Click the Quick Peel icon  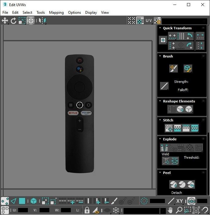pos(173,184)
